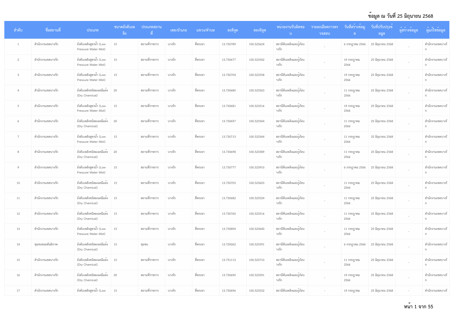Click longitude value 100.523558

(257, 75)
